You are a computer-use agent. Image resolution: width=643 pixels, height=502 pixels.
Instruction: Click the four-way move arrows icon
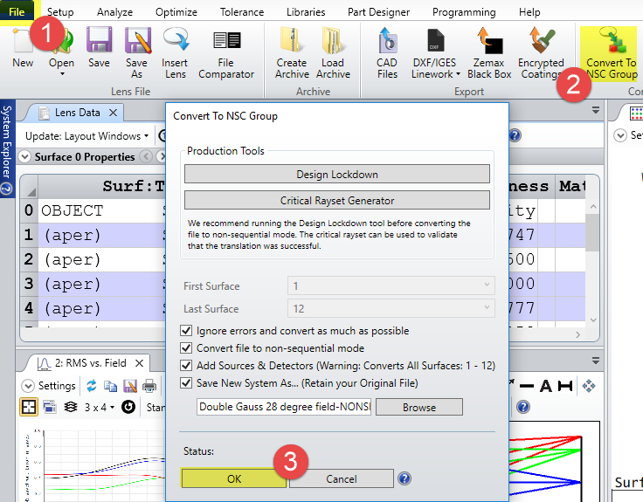(x=589, y=386)
